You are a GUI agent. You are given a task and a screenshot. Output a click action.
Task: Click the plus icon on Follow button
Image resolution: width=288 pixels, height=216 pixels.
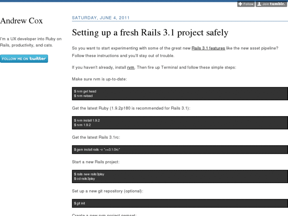coord(240,4)
